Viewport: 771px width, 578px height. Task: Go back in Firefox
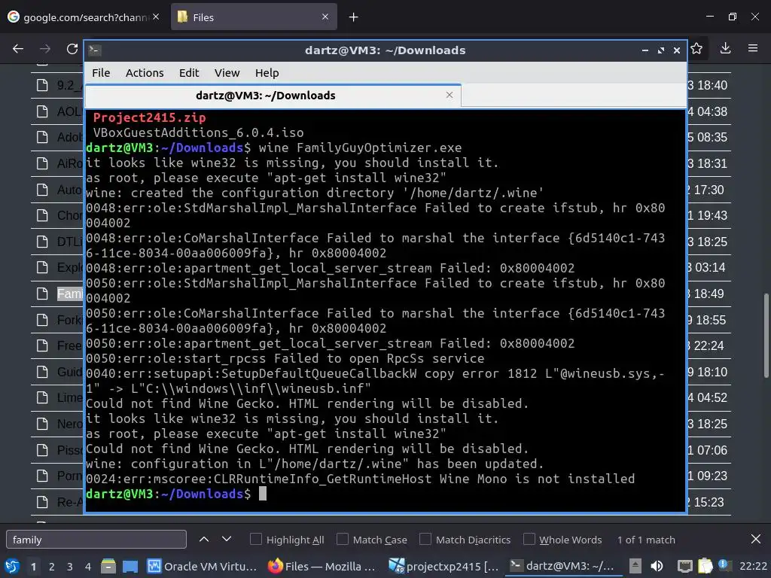[18, 49]
